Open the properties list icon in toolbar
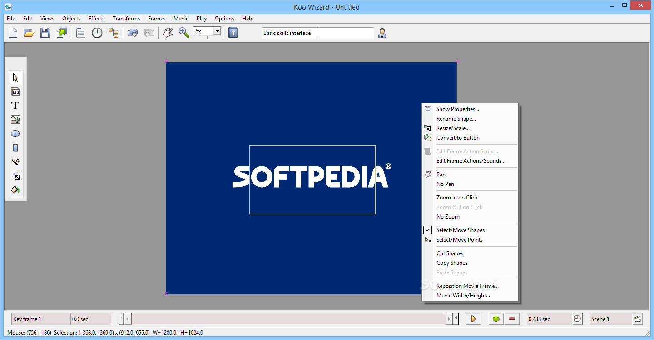This screenshot has height=340, width=654. tap(81, 33)
